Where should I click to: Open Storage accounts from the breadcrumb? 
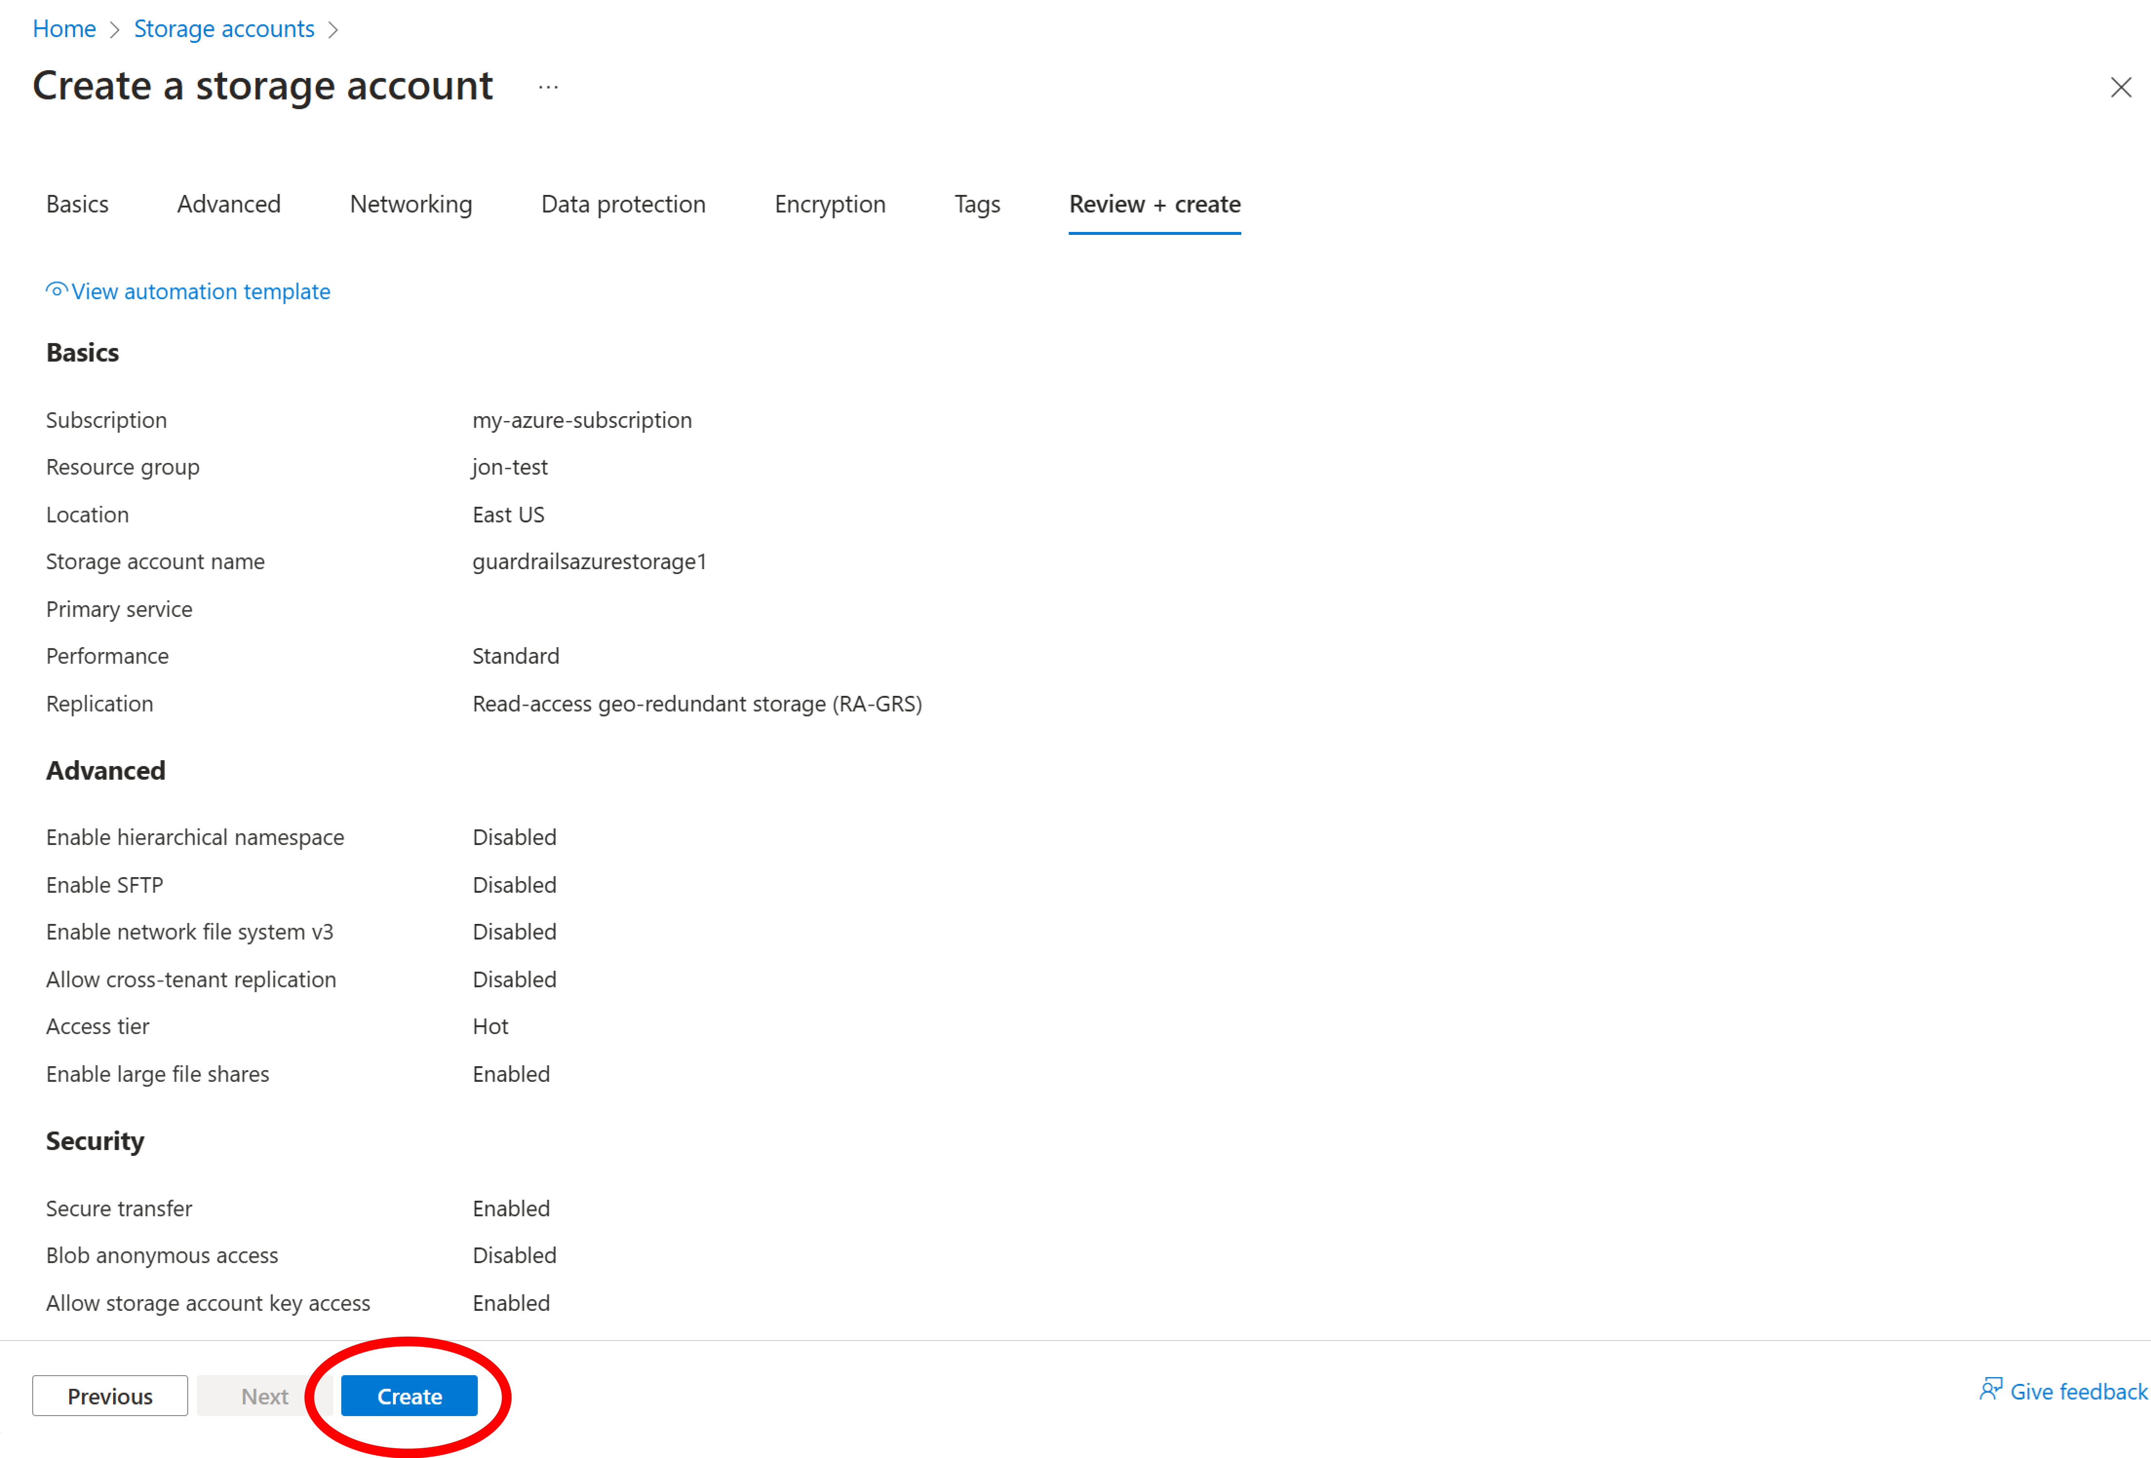point(224,29)
